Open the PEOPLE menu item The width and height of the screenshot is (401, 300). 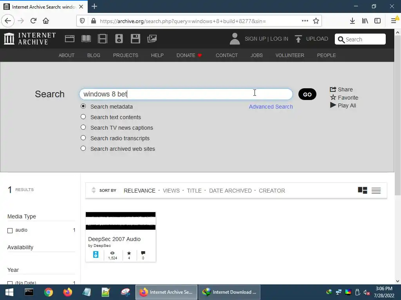[327, 55]
